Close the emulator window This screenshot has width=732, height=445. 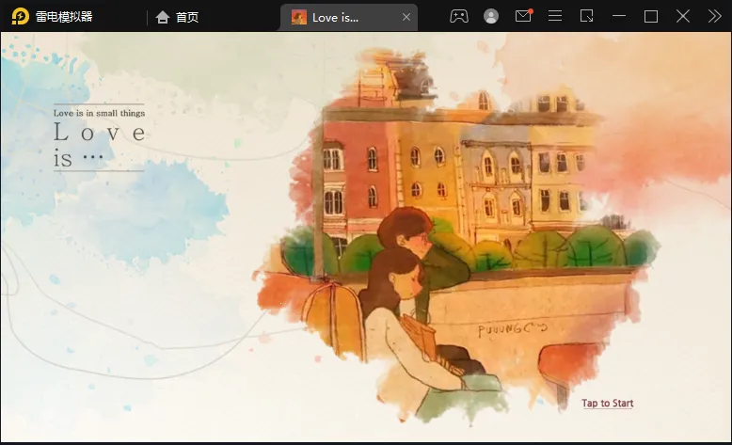(x=683, y=16)
